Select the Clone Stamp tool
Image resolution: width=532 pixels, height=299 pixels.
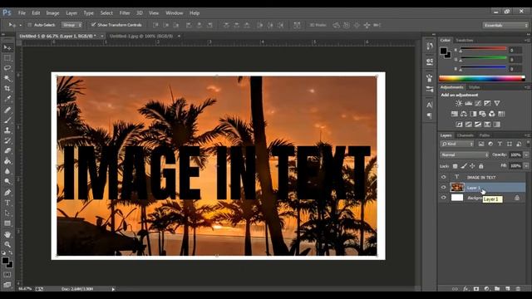(7, 130)
